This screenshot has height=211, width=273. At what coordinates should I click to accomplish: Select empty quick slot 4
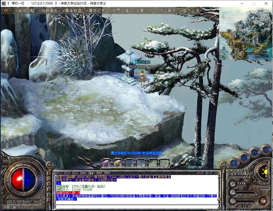click(141, 164)
